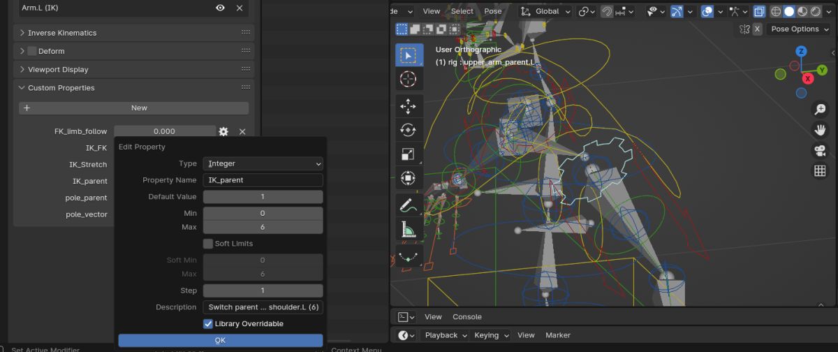The height and width of the screenshot is (352, 838).
Task: Open the Pose menu
Action: point(493,11)
